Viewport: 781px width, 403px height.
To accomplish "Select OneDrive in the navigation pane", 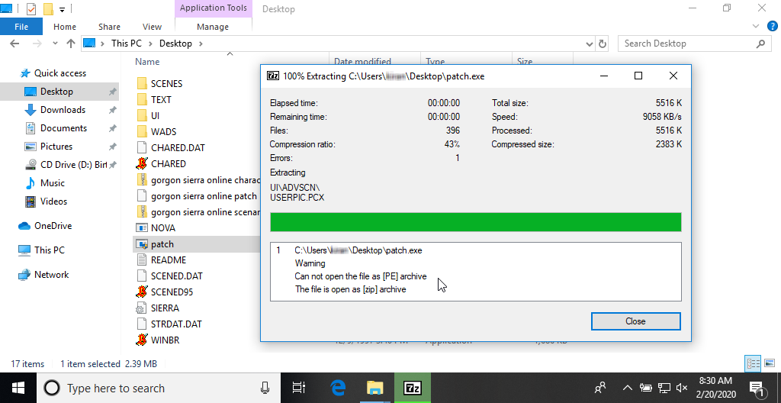I will (x=53, y=226).
